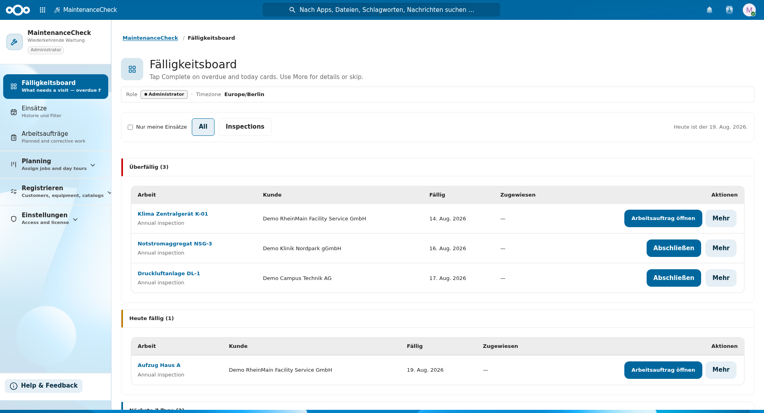The image size is (764, 413).
Task: Click MaintenanceCheck app icon in top bar
Action: tap(57, 10)
